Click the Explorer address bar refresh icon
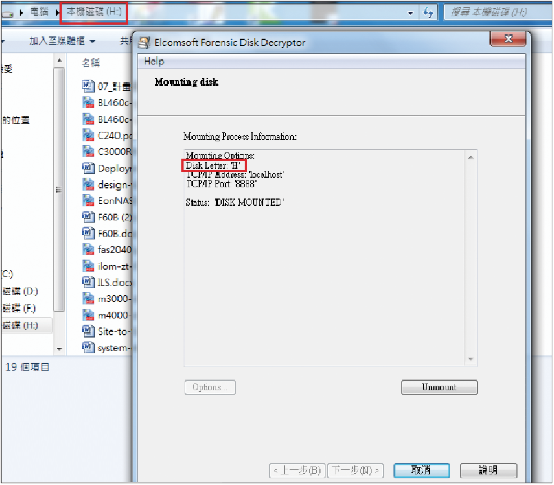 (428, 13)
